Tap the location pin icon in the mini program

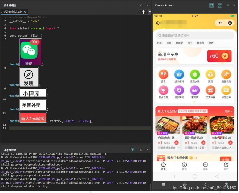pyautogui.click(x=158, y=23)
